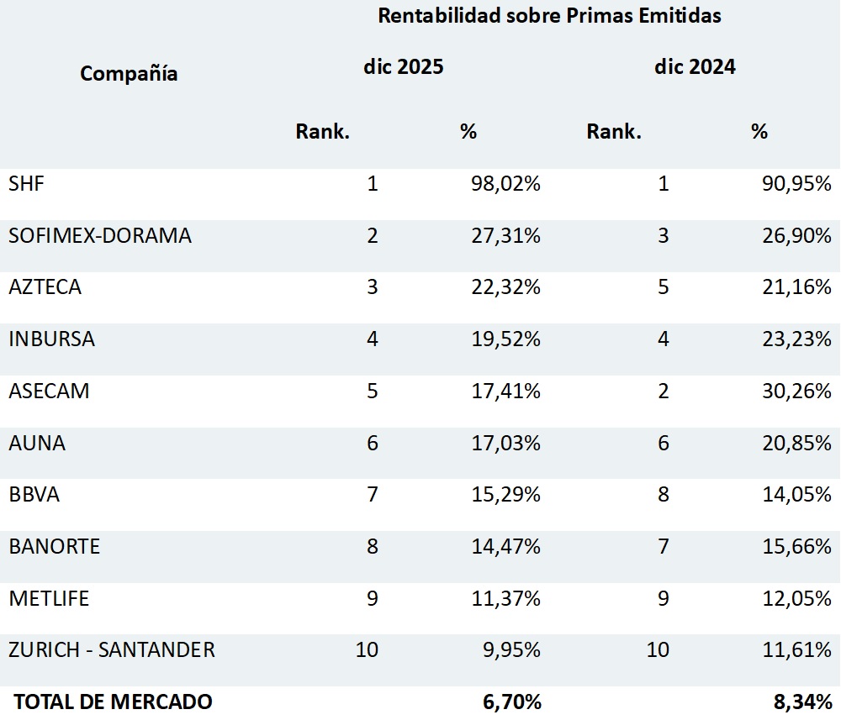
Task: Click the SOFIMEX-DORAMA company name
Action: (x=100, y=236)
